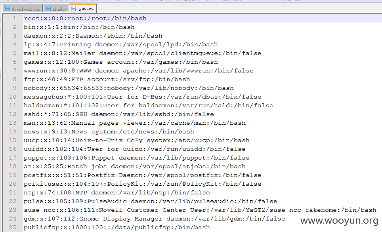Screen dimensions: 382x232
Task: Select the Games account line
Action: pyautogui.click(x=121, y=62)
